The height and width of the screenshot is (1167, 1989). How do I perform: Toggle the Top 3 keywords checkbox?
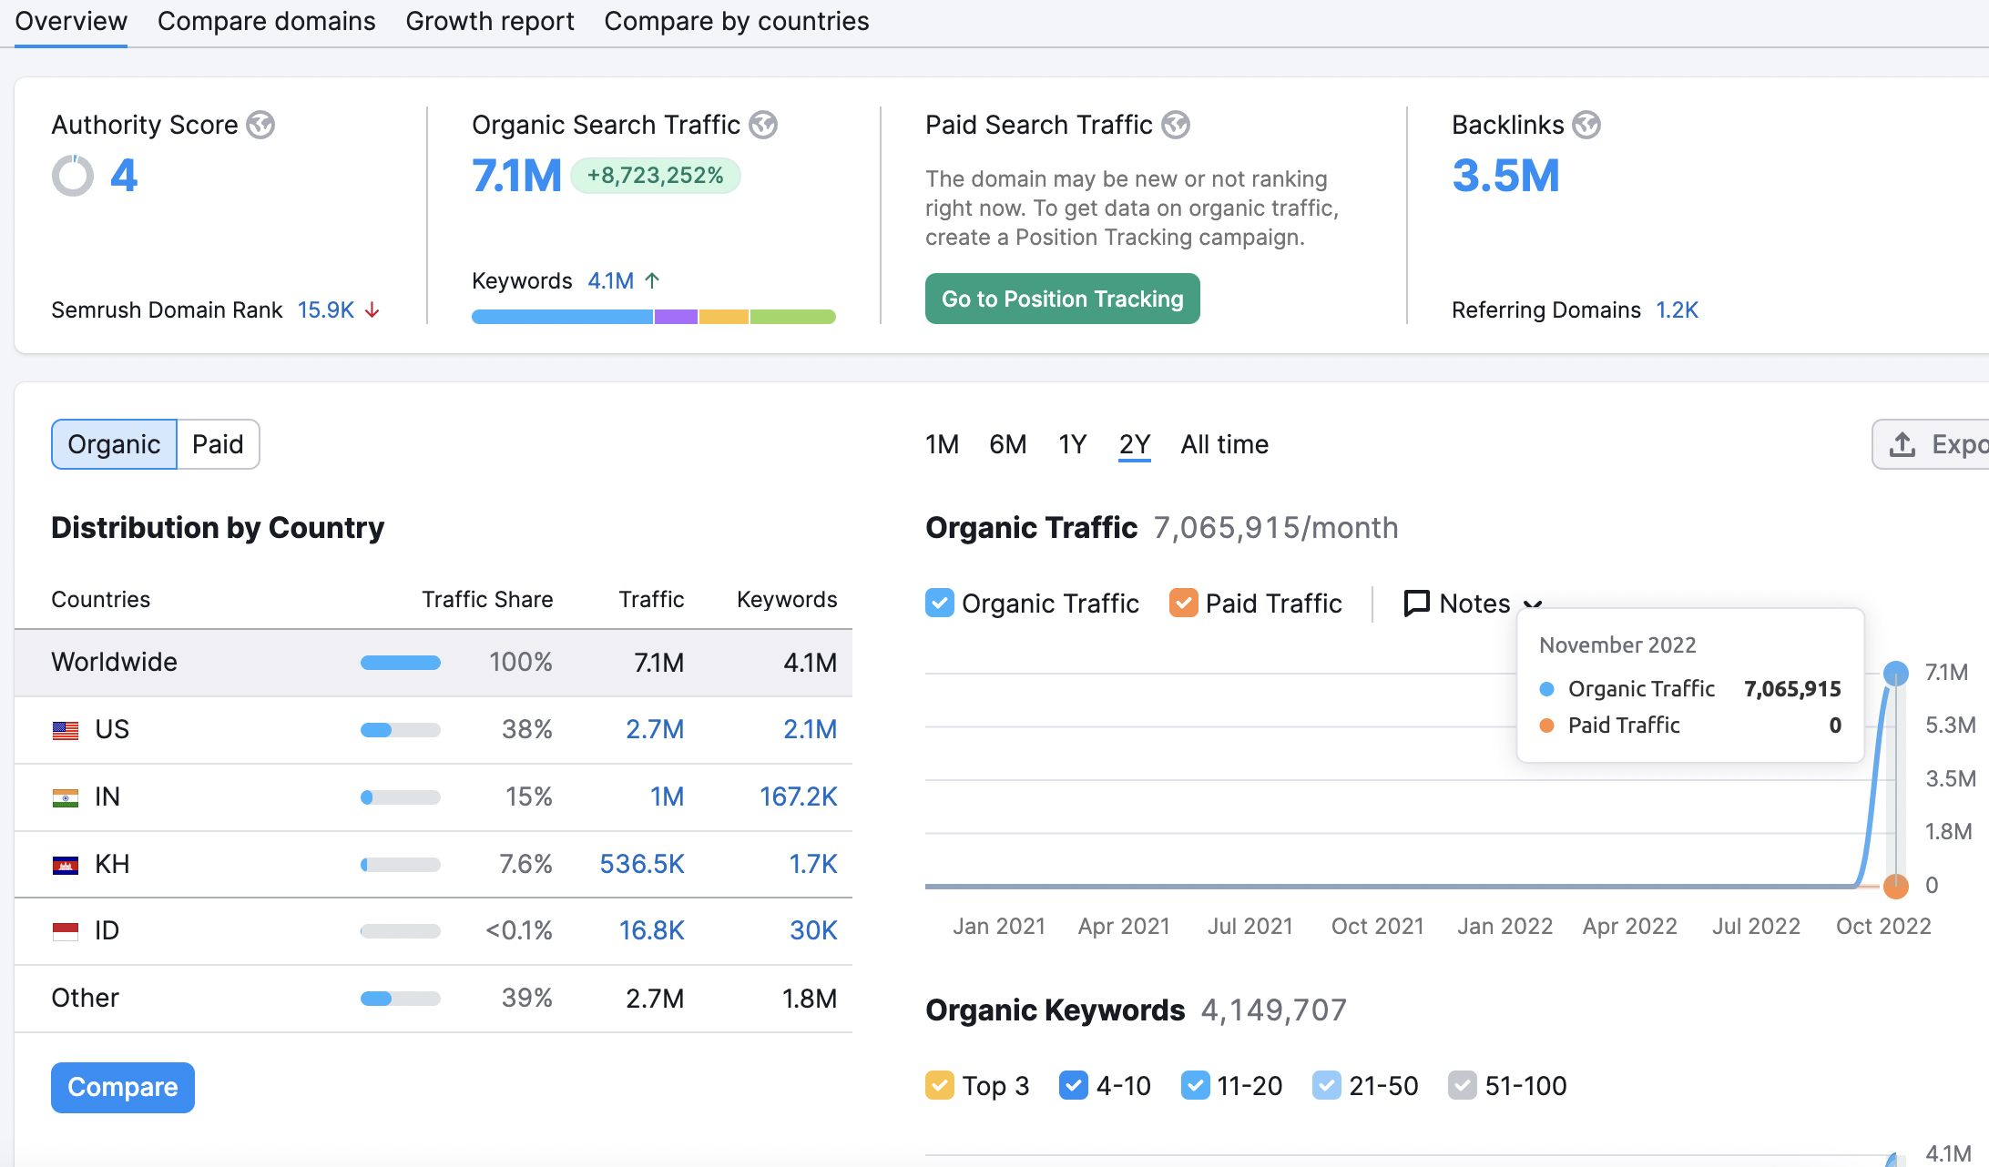coord(940,1085)
